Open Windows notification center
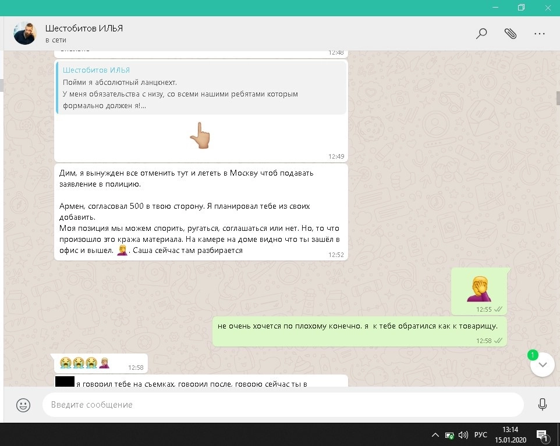560x446 pixels. click(541, 434)
